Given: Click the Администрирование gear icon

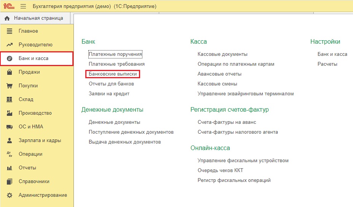Looking at the screenshot, I should 10,195.
